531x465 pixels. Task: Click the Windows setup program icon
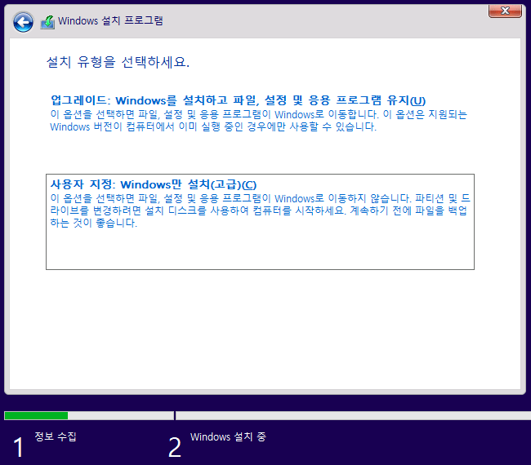pyautogui.click(x=47, y=22)
